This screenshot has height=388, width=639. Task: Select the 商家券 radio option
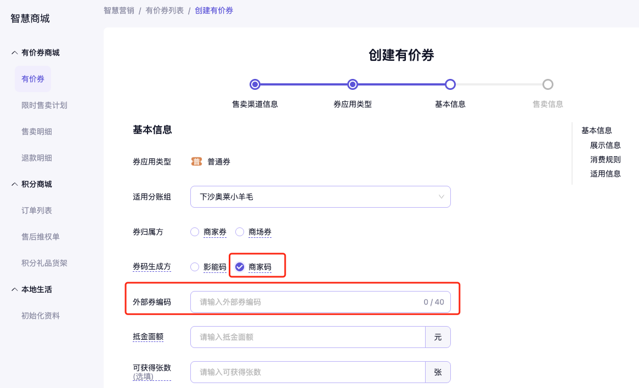click(x=195, y=232)
